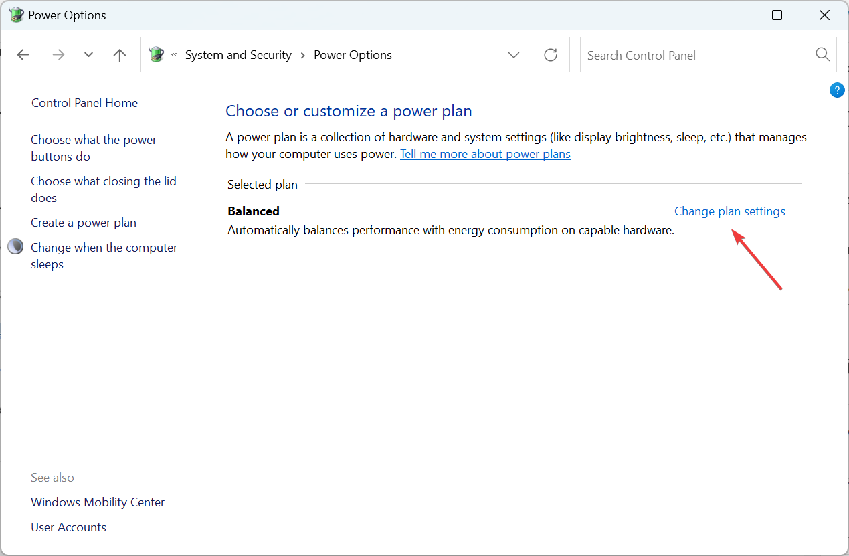
Task: Open the recent locations dropdown chevron
Action: tap(88, 55)
